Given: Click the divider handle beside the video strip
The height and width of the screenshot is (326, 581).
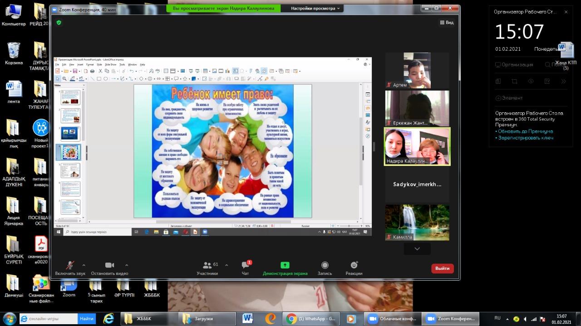Looking at the screenshot, I should click(374, 146).
